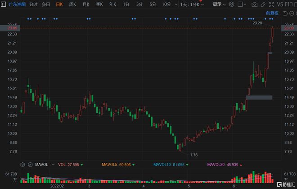Open the 显示 display dropdown
The height and width of the screenshot is (189, 297).
click(x=219, y=5)
